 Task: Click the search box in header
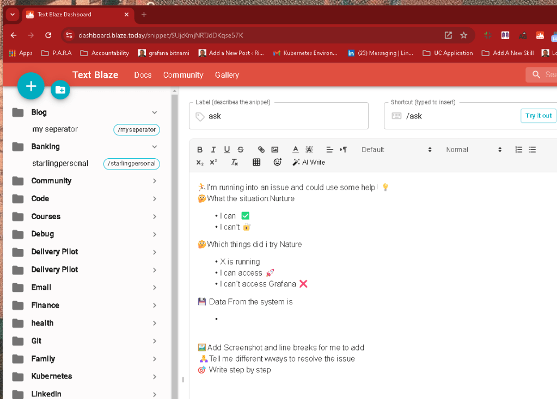(541, 74)
